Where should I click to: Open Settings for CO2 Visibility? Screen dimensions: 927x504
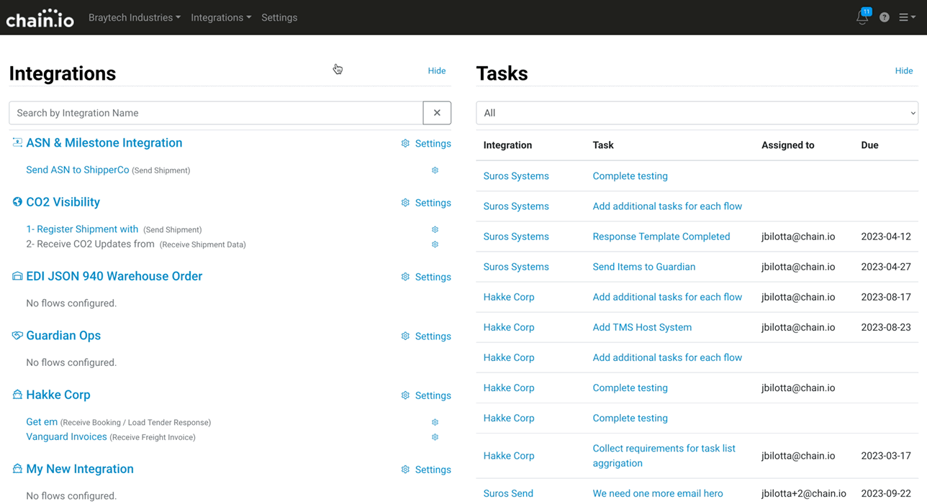click(426, 203)
